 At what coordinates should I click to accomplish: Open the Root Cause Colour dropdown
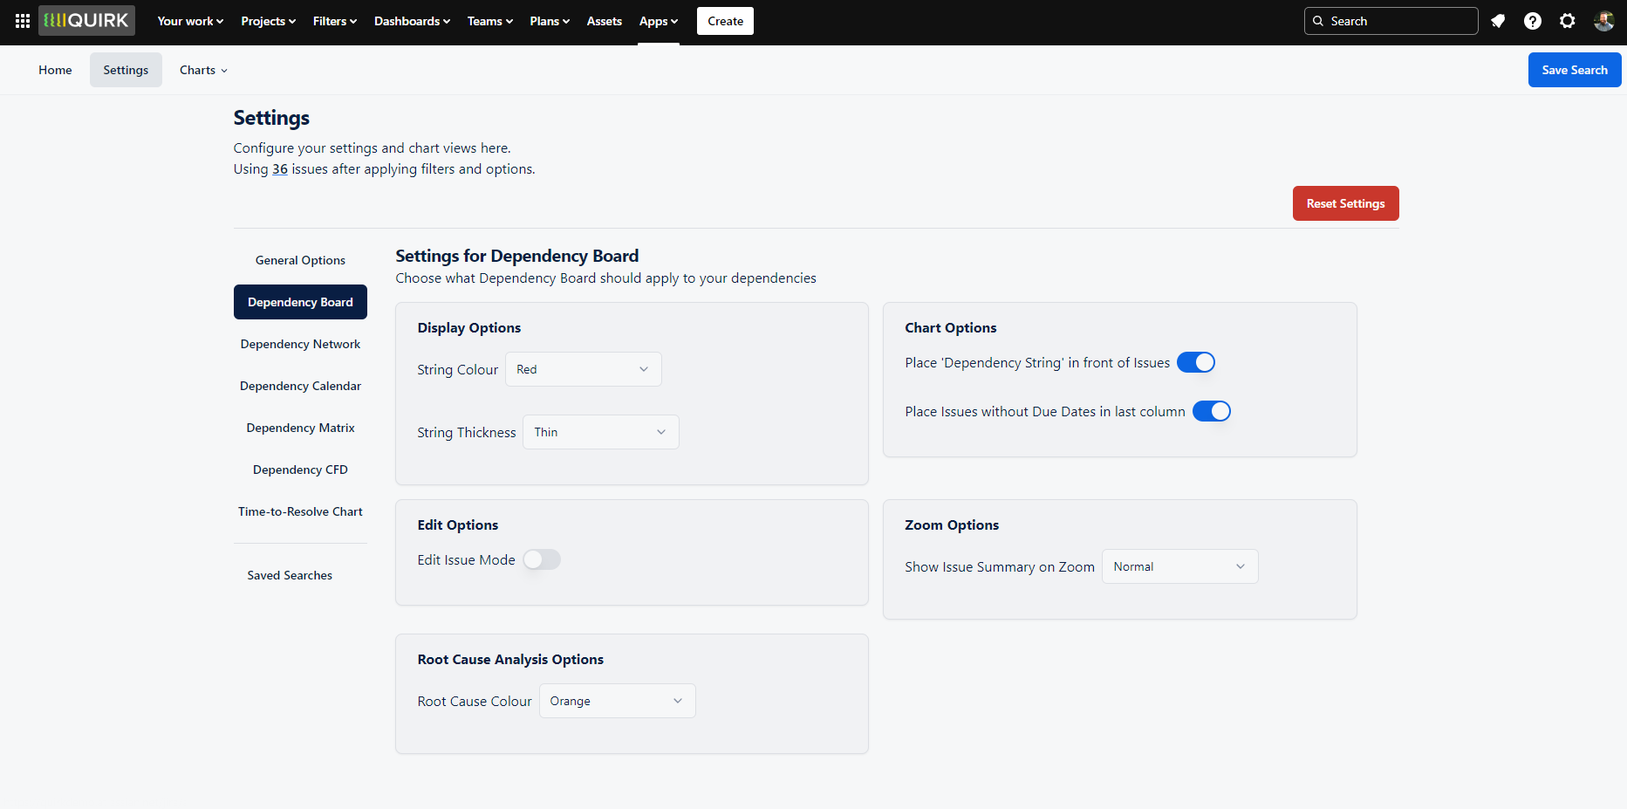click(x=617, y=701)
